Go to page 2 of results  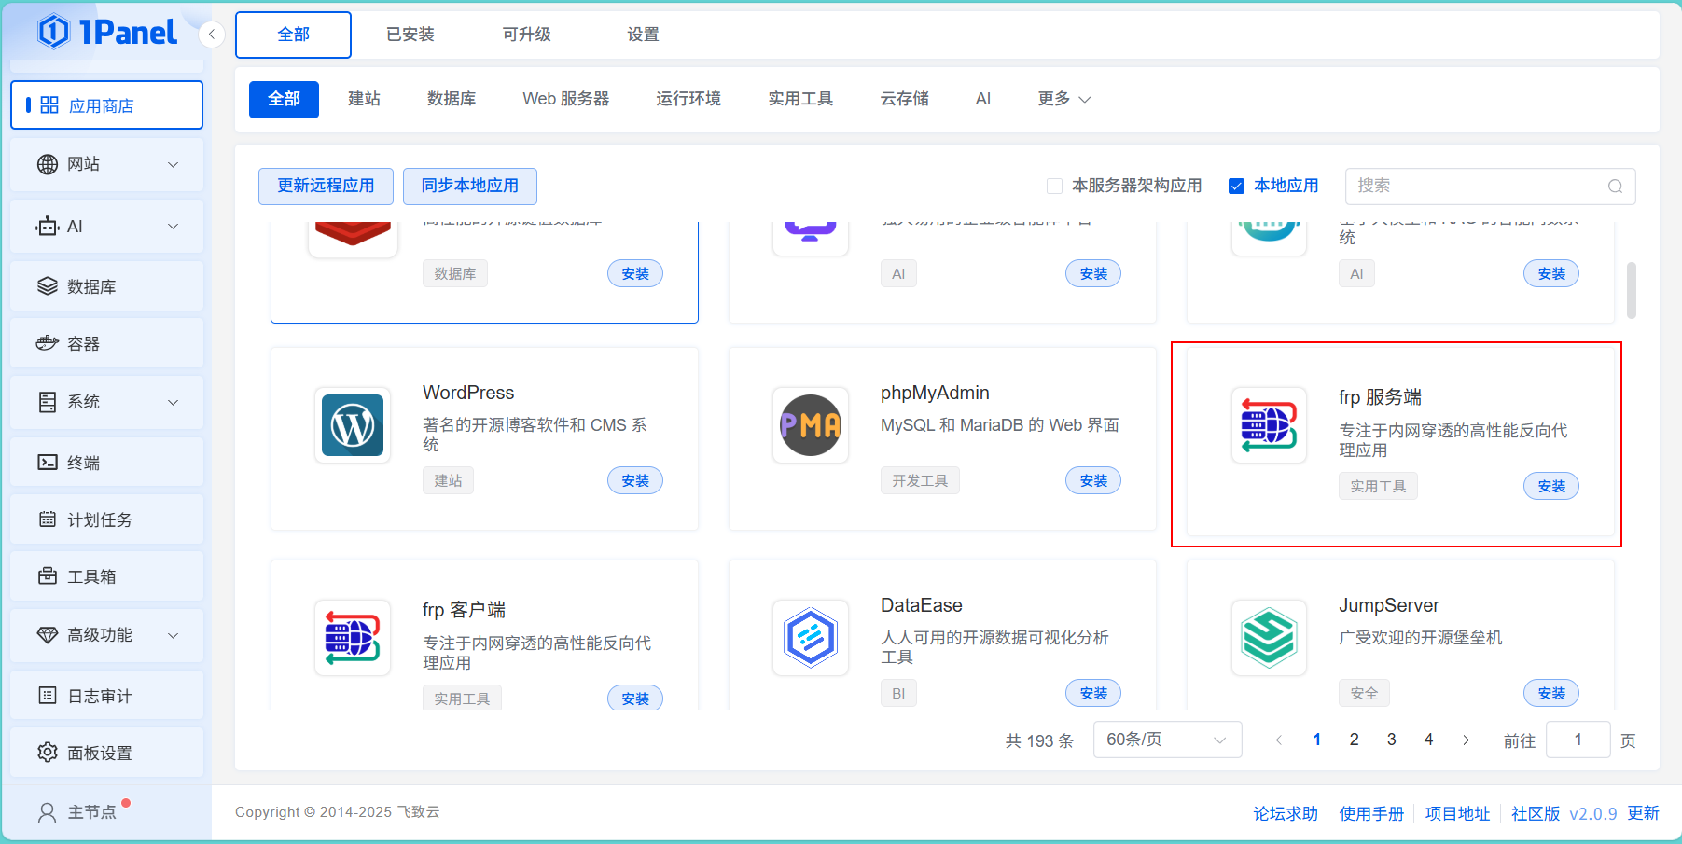point(1354,740)
